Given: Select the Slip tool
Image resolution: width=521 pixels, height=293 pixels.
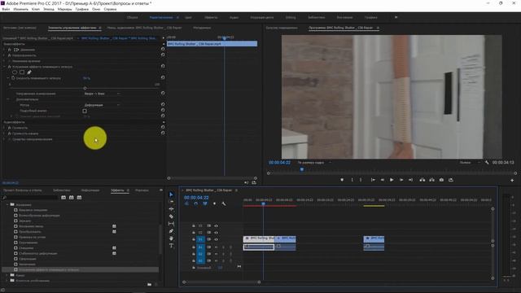Looking at the screenshot, I should point(171,224).
